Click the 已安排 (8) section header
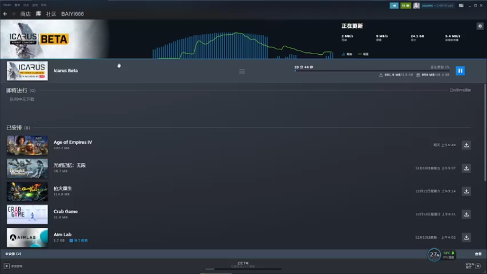487x274 pixels. click(x=18, y=128)
